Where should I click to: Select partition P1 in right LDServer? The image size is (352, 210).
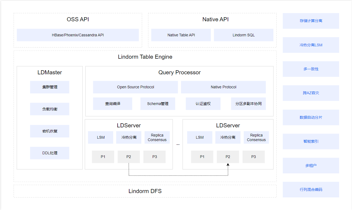coord(202,157)
